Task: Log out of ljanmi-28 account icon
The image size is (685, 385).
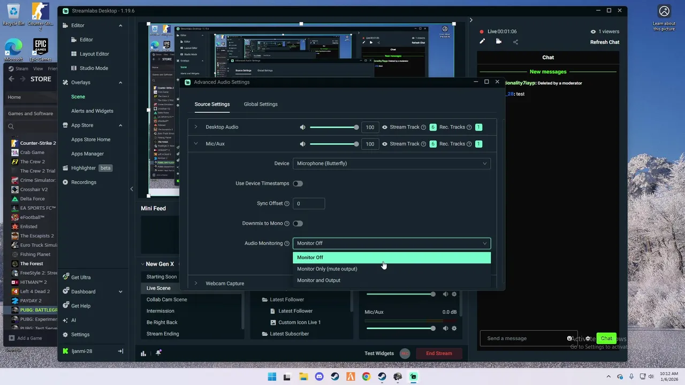Action: (120, 351)
